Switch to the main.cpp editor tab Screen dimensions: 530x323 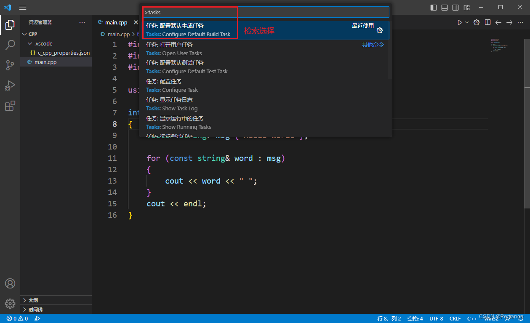tap(116, 22)
